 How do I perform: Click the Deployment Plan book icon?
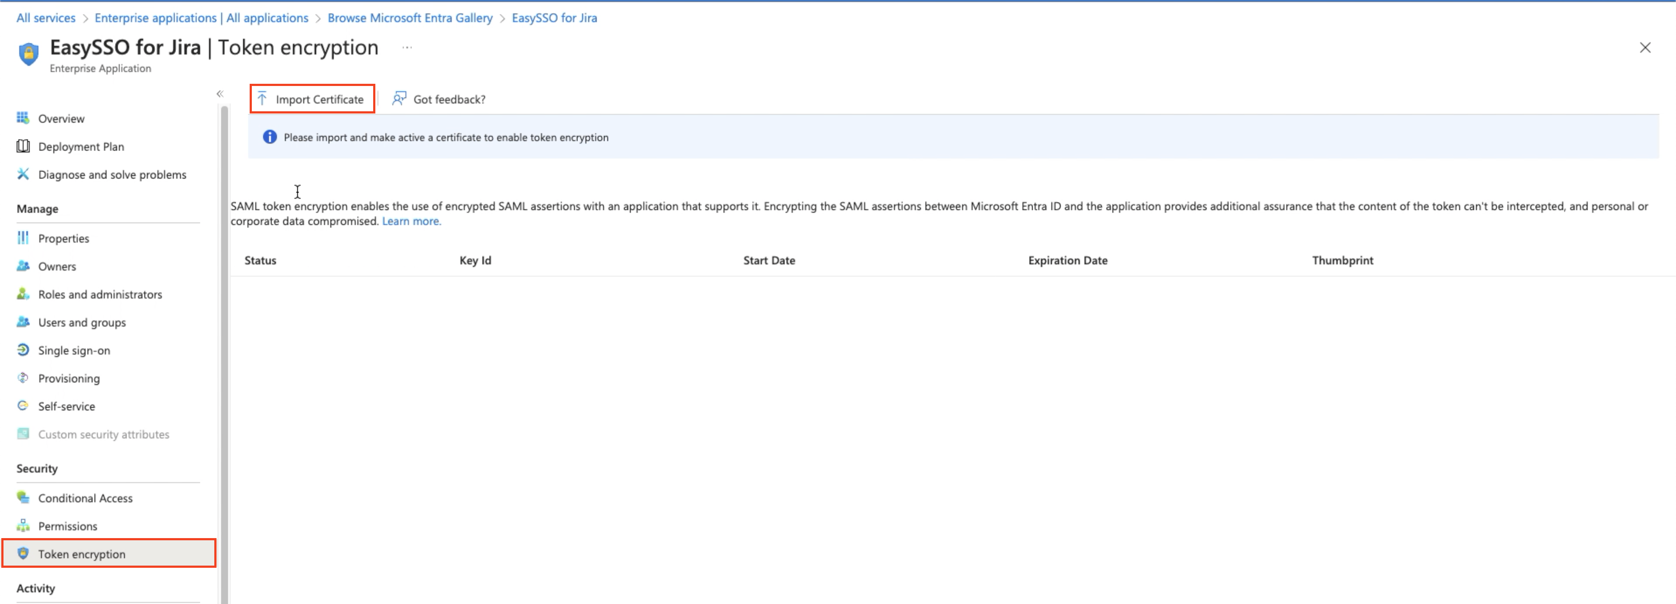click(x=23, y=146)
